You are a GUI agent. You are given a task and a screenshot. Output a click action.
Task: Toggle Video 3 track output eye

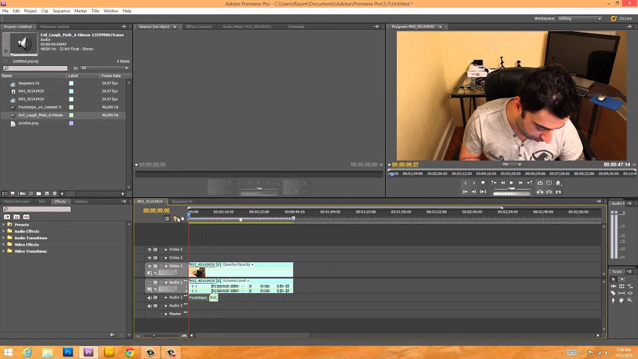coord(149,249)
